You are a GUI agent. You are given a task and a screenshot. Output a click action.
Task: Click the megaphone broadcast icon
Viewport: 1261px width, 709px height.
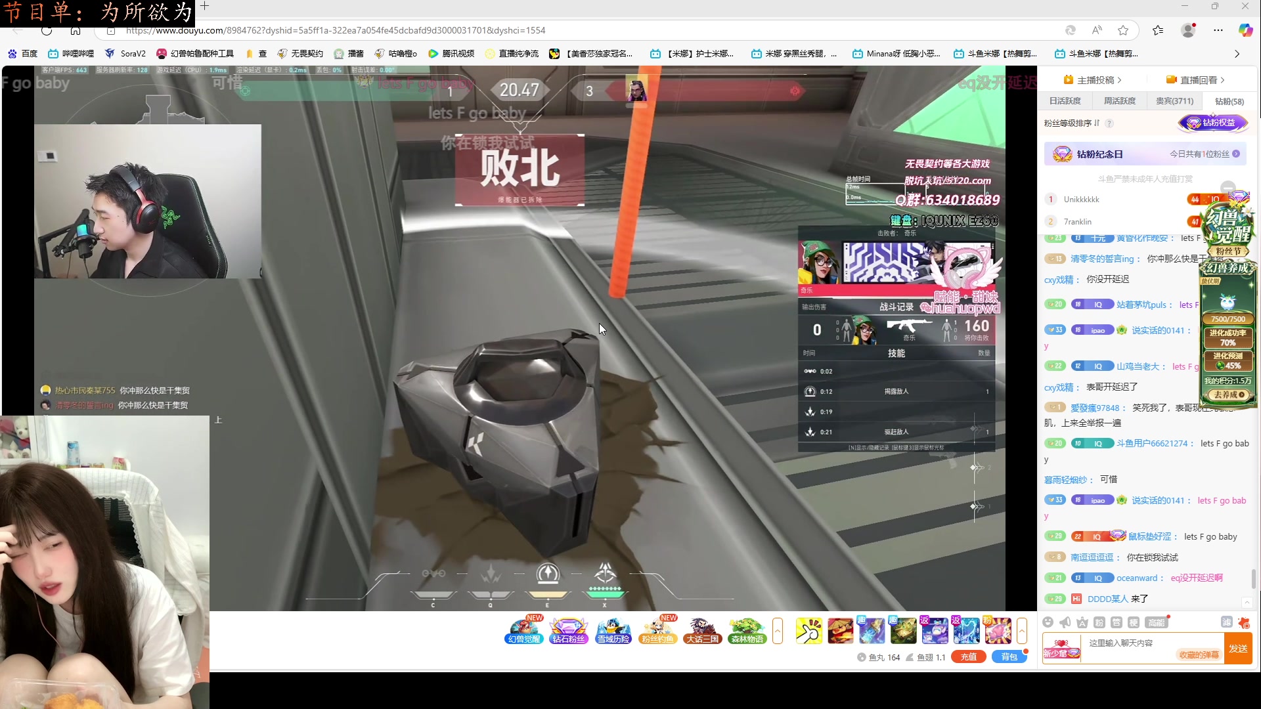(x=1065, y=622)
